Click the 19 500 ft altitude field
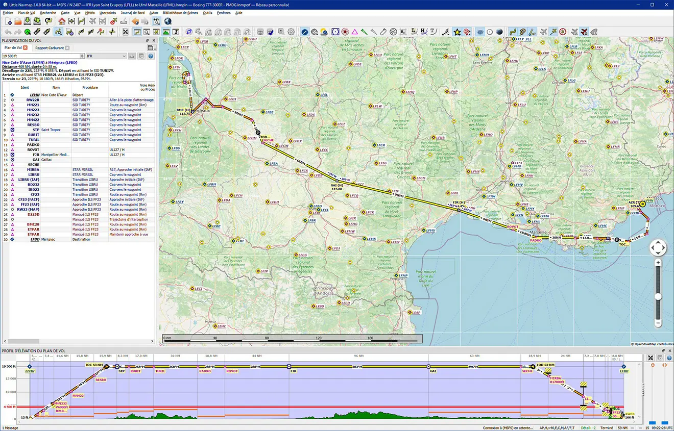Screen dimensions: 674x431 [41, 56]
